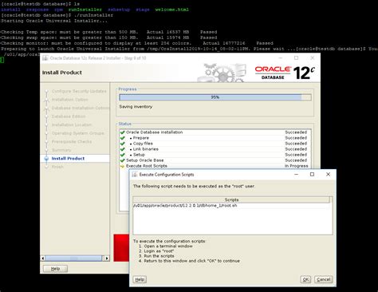The image size is (378, 292).
Task: Maximize the Oracle installer window
Action: click(297, 57)
